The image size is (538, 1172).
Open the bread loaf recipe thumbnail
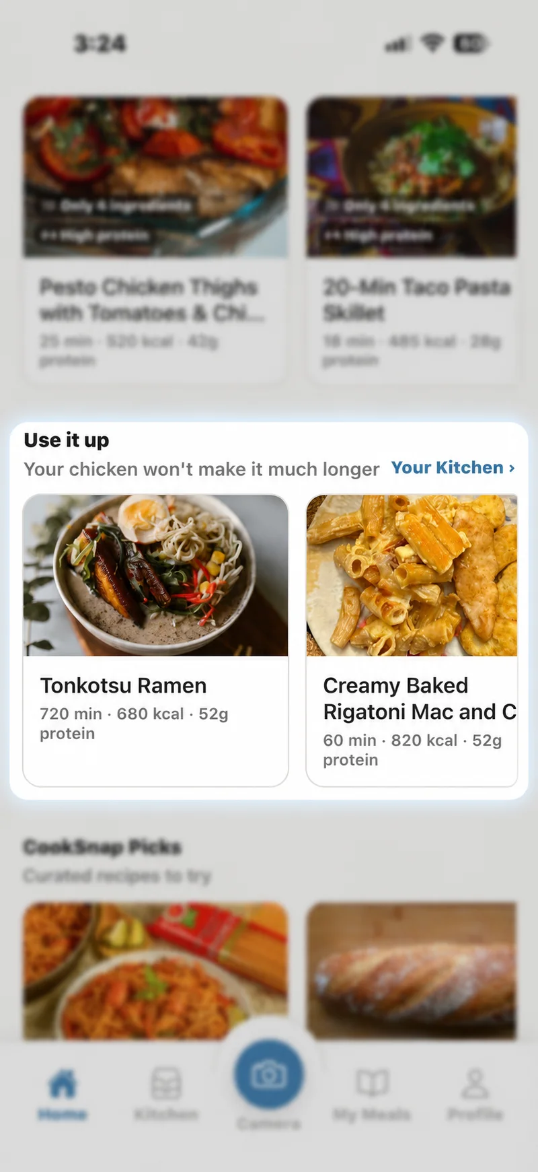point(412,971)
